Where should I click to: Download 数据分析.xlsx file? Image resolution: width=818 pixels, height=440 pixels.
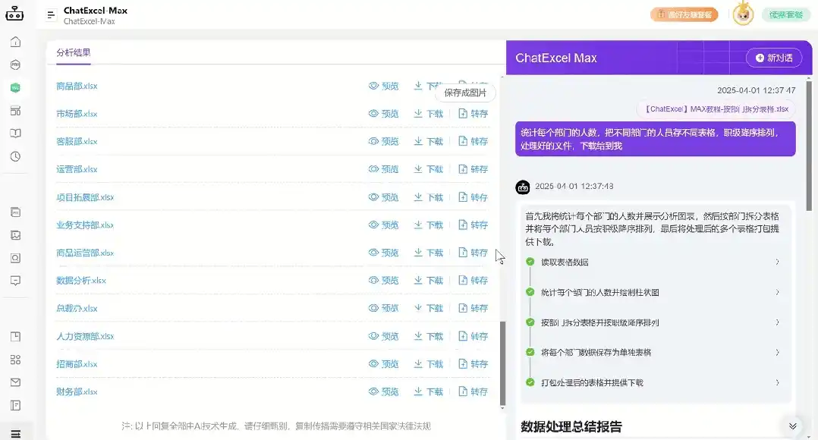tap(428, 281)
